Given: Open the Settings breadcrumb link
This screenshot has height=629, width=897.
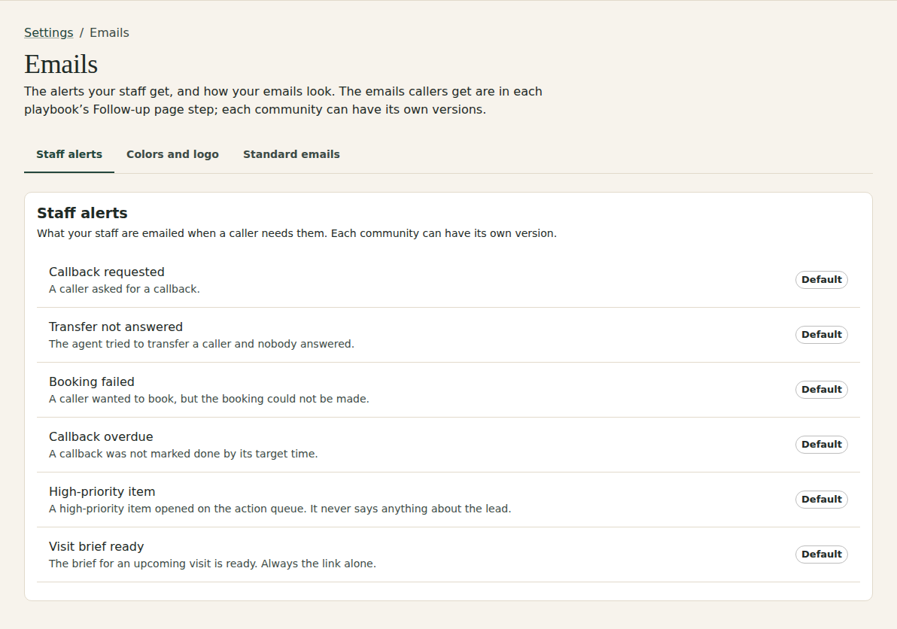Looking at the screenshot, I should pos(49,32).
